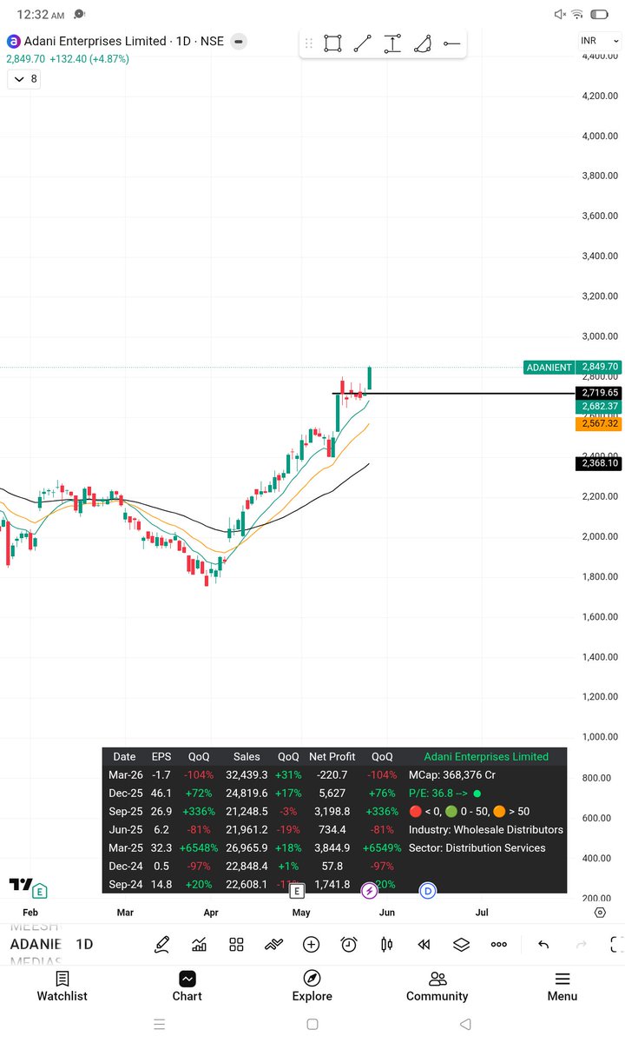The height and width of the screenshot is (1043, 625).
Task: Open the Menu tab
Action: coord(562,987)
